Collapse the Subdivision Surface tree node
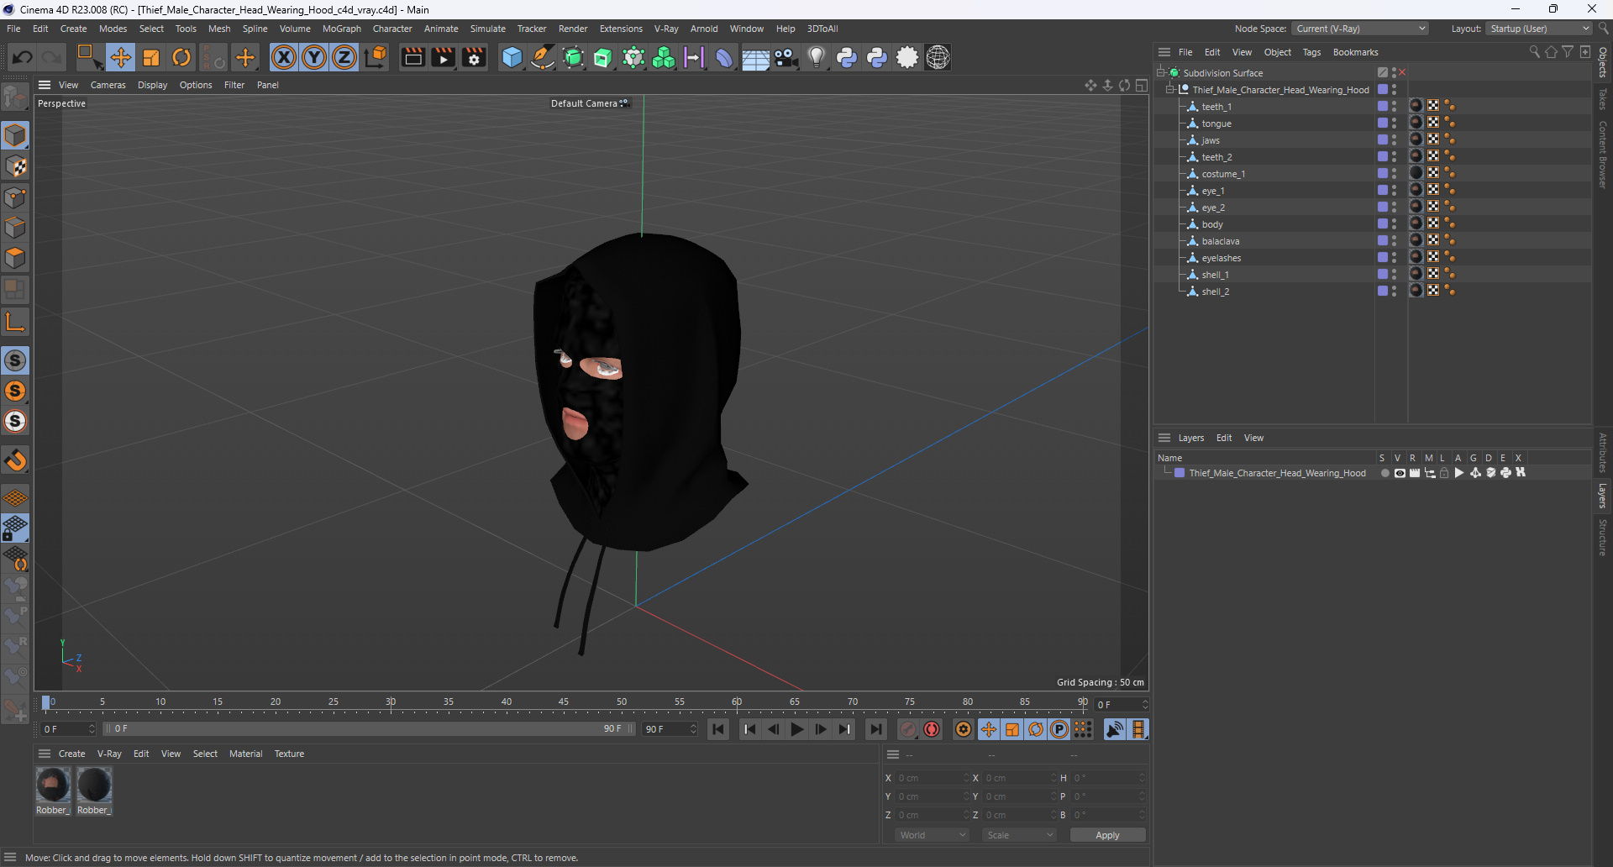The width and height of the screenshot is (1613, 867). click(x=1161, y=73)
